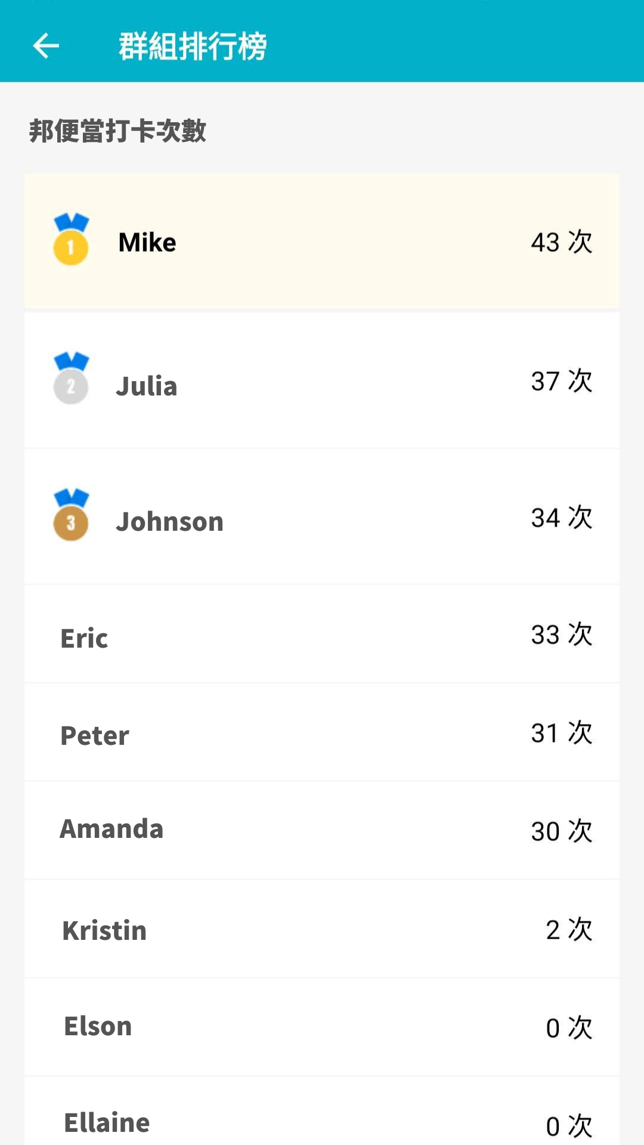Screen dimensions: 644x1145
Task: Click Mike's gold first-place medal
Action: click(x=71, y=240)
